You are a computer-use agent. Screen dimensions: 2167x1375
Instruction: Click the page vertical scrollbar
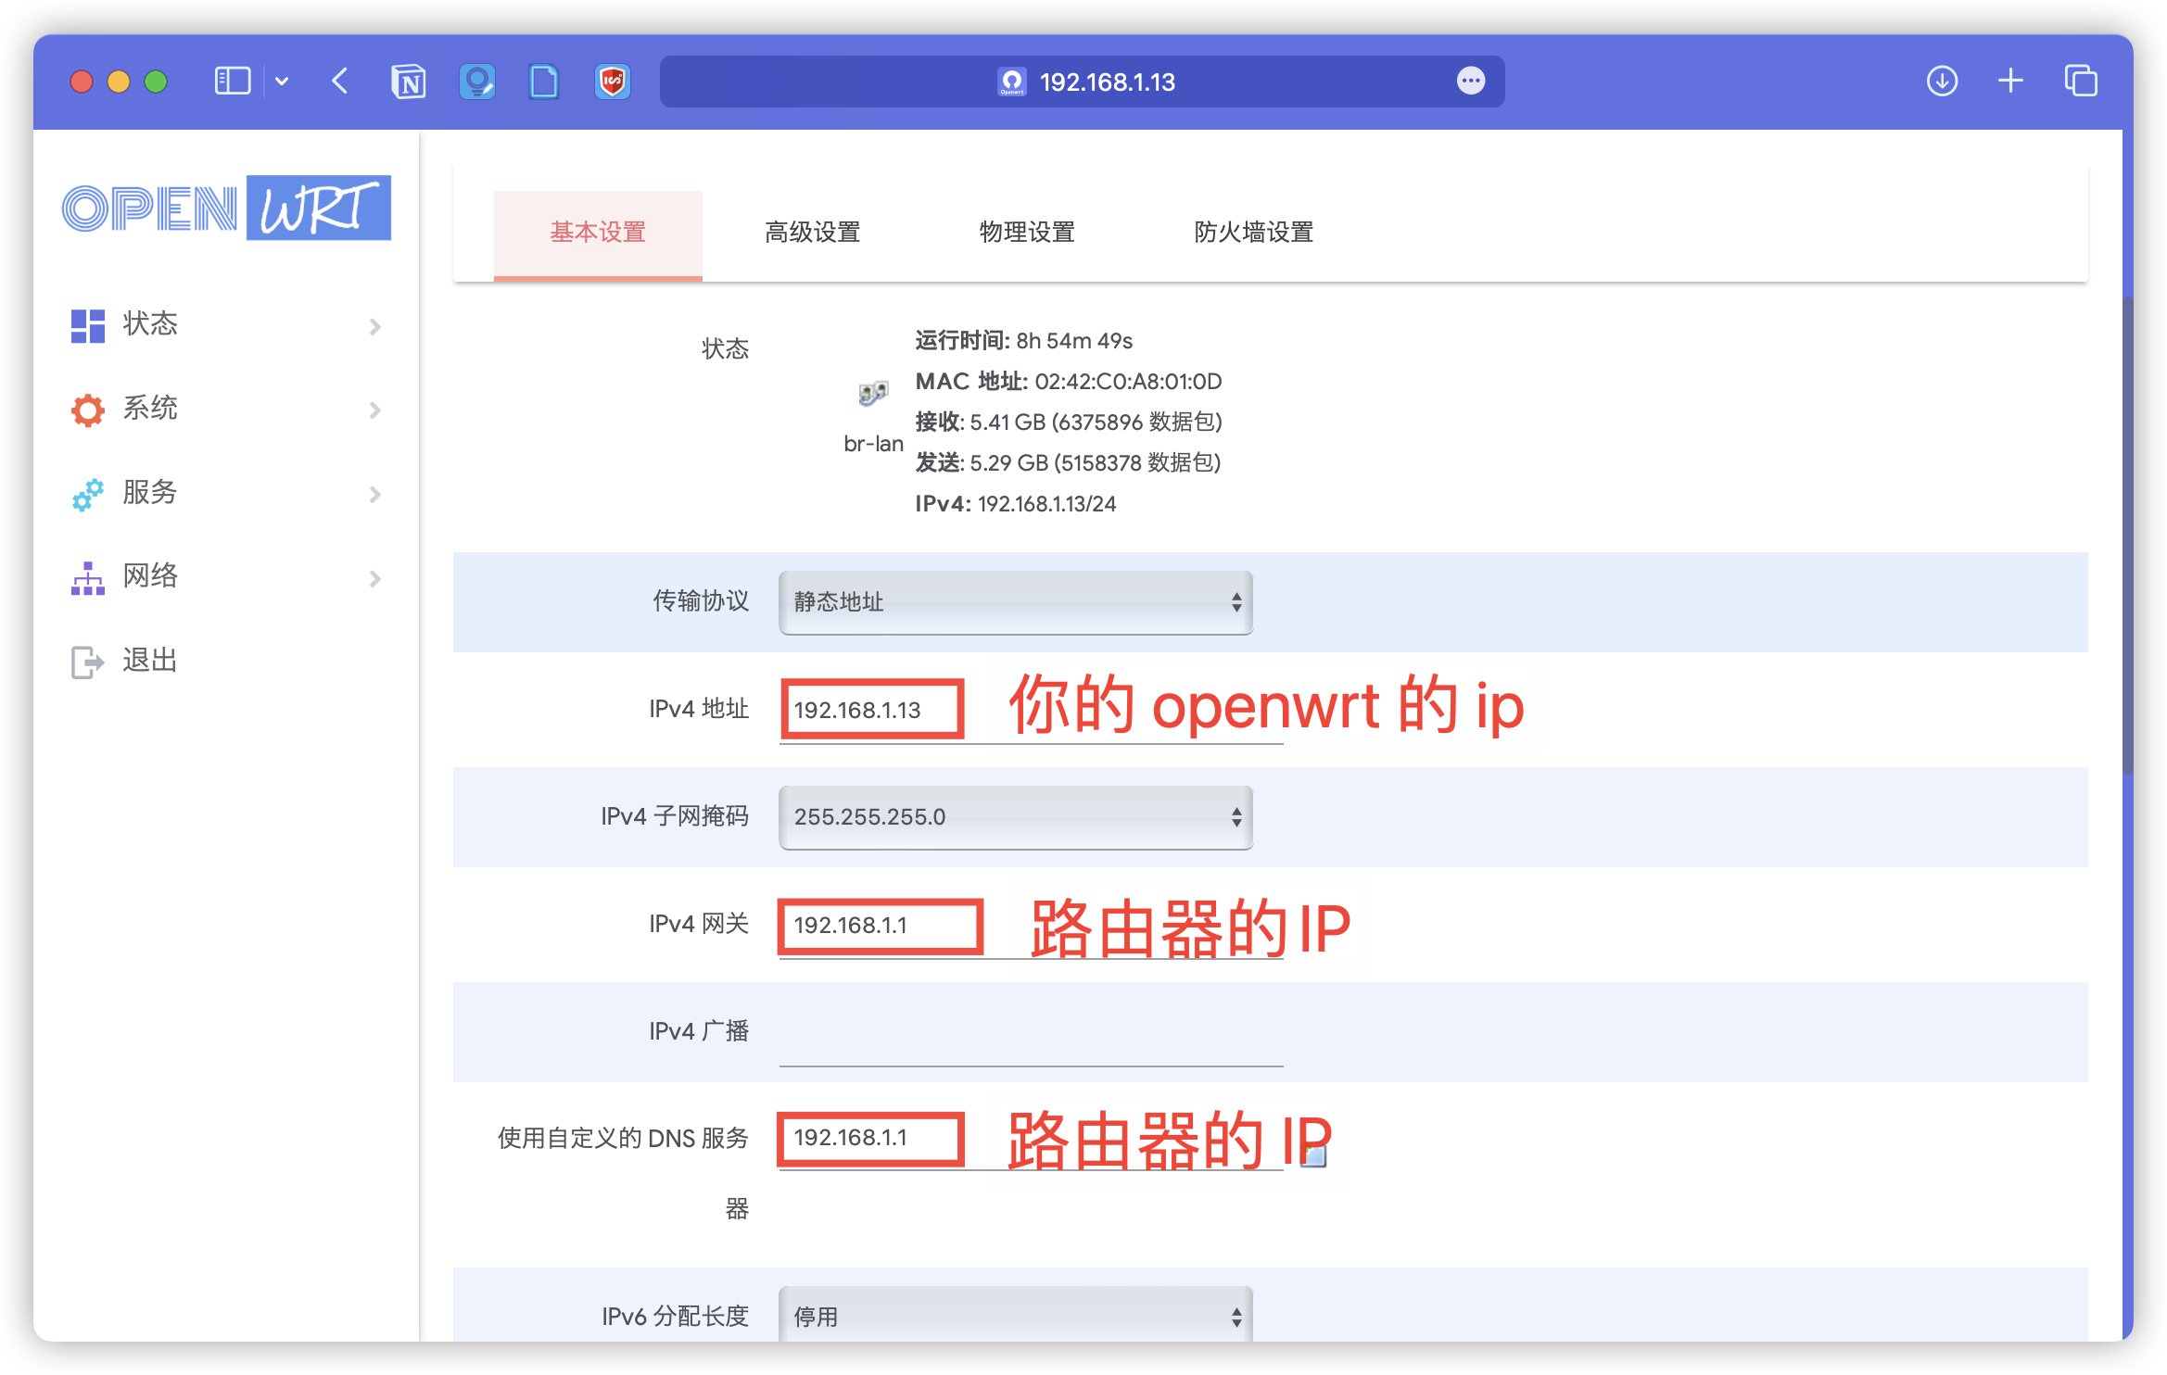tap(2128, 537)
